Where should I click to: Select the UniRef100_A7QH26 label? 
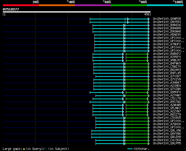(167, 124)
